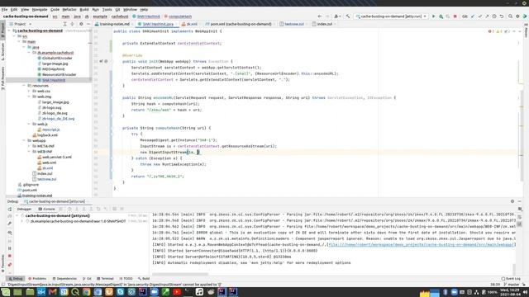This screenshot has height=297, width=529.
Task: Collapse WEB-INF folder in tree
Action: 29,152
